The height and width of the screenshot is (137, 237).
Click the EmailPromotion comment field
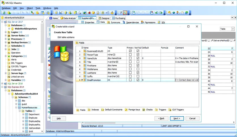[x=187, y=80]
